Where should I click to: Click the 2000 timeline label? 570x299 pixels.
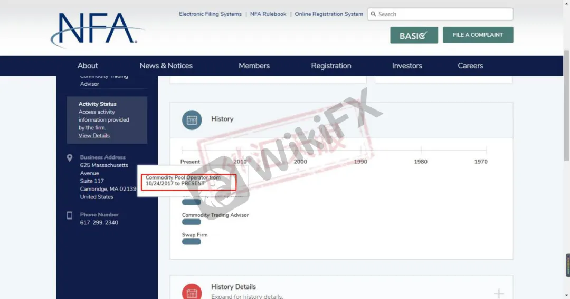click(x=300, y=162)
